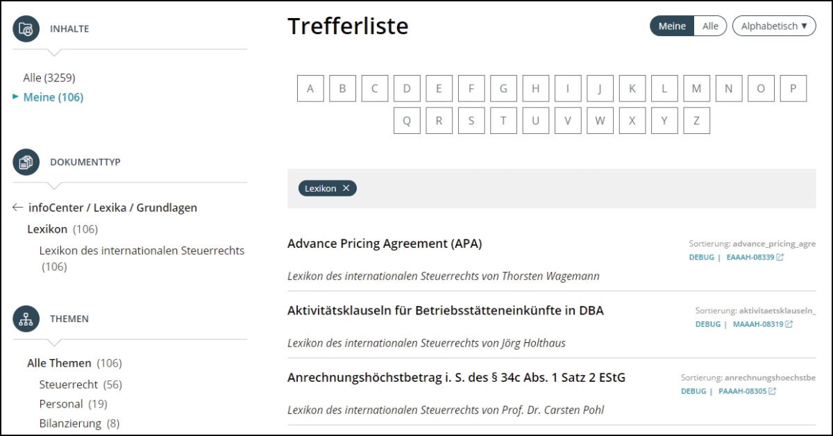
Task: Select Lexikon des internationalen Steuerrechts document type
Action: (142, 251)
